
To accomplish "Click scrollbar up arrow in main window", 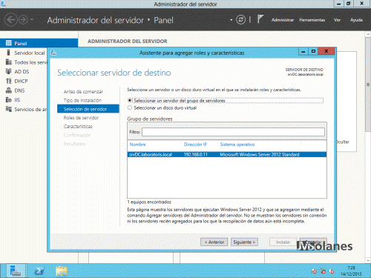I will [x=368, y=34].
